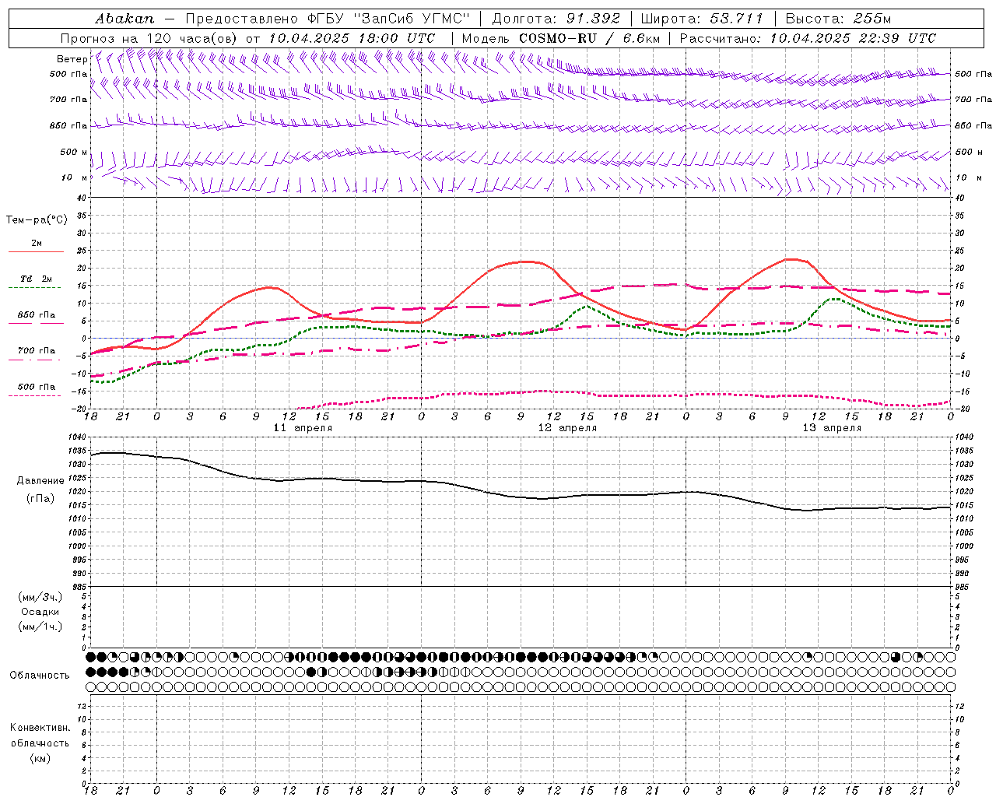Click the 'Рассчитано: 10.04.2025 22:39 UTC' timestamp
This screenshot has height=797, width=996.
(808, 38)
